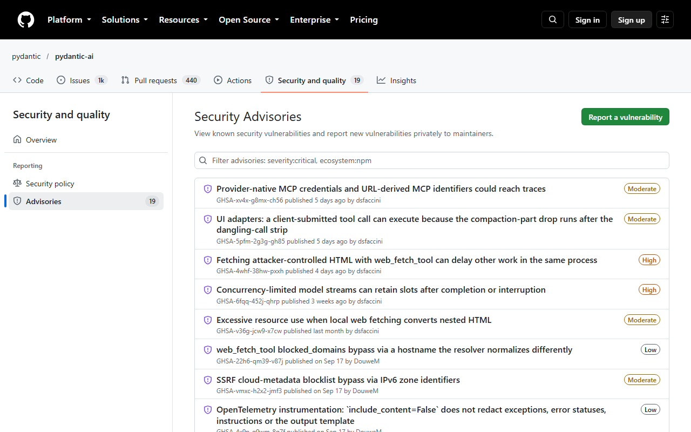Viewport: 691px width, 432px height.
Task: Click the shield icon beside the OpenTelemetry instrumentation advisory
Action: point(208,410)
